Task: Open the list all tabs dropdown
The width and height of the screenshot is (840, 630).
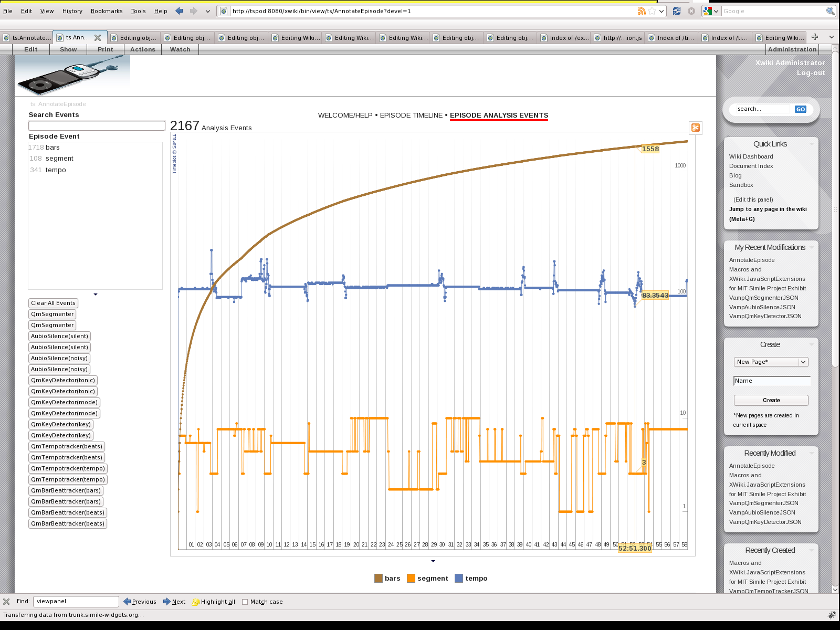Action: (832, 37)
